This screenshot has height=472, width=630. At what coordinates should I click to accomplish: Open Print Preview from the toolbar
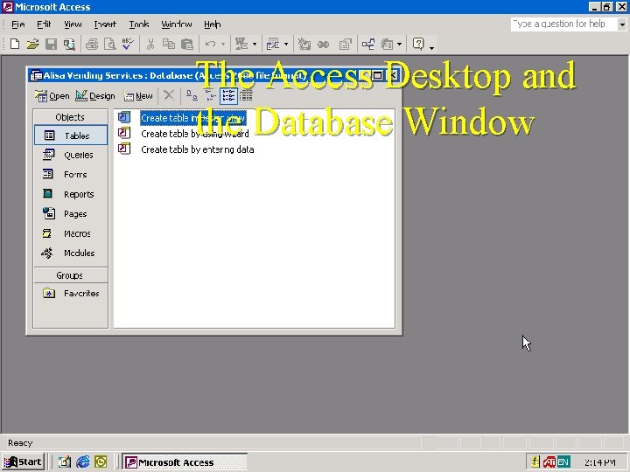109,44
